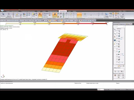Click the Мозаика площади button
134x100 pixels.
[55, 15]
